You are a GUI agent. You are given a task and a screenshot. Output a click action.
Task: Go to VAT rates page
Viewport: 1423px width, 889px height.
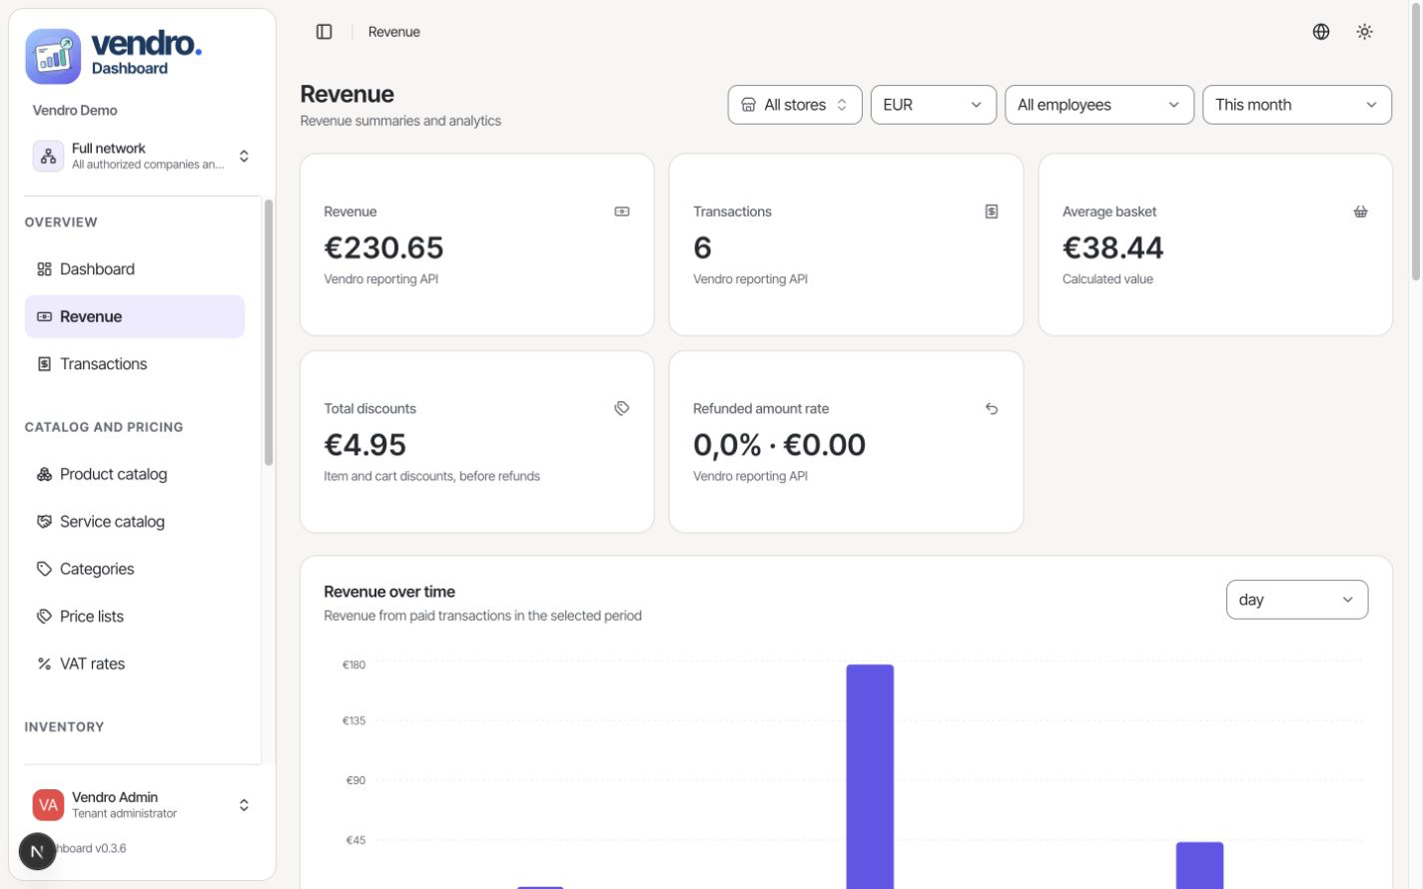pos(135,664)
